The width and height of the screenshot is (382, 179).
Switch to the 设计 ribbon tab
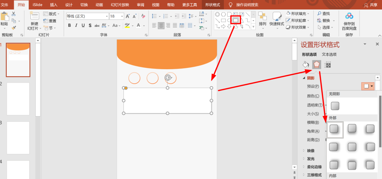click(69, 5)
